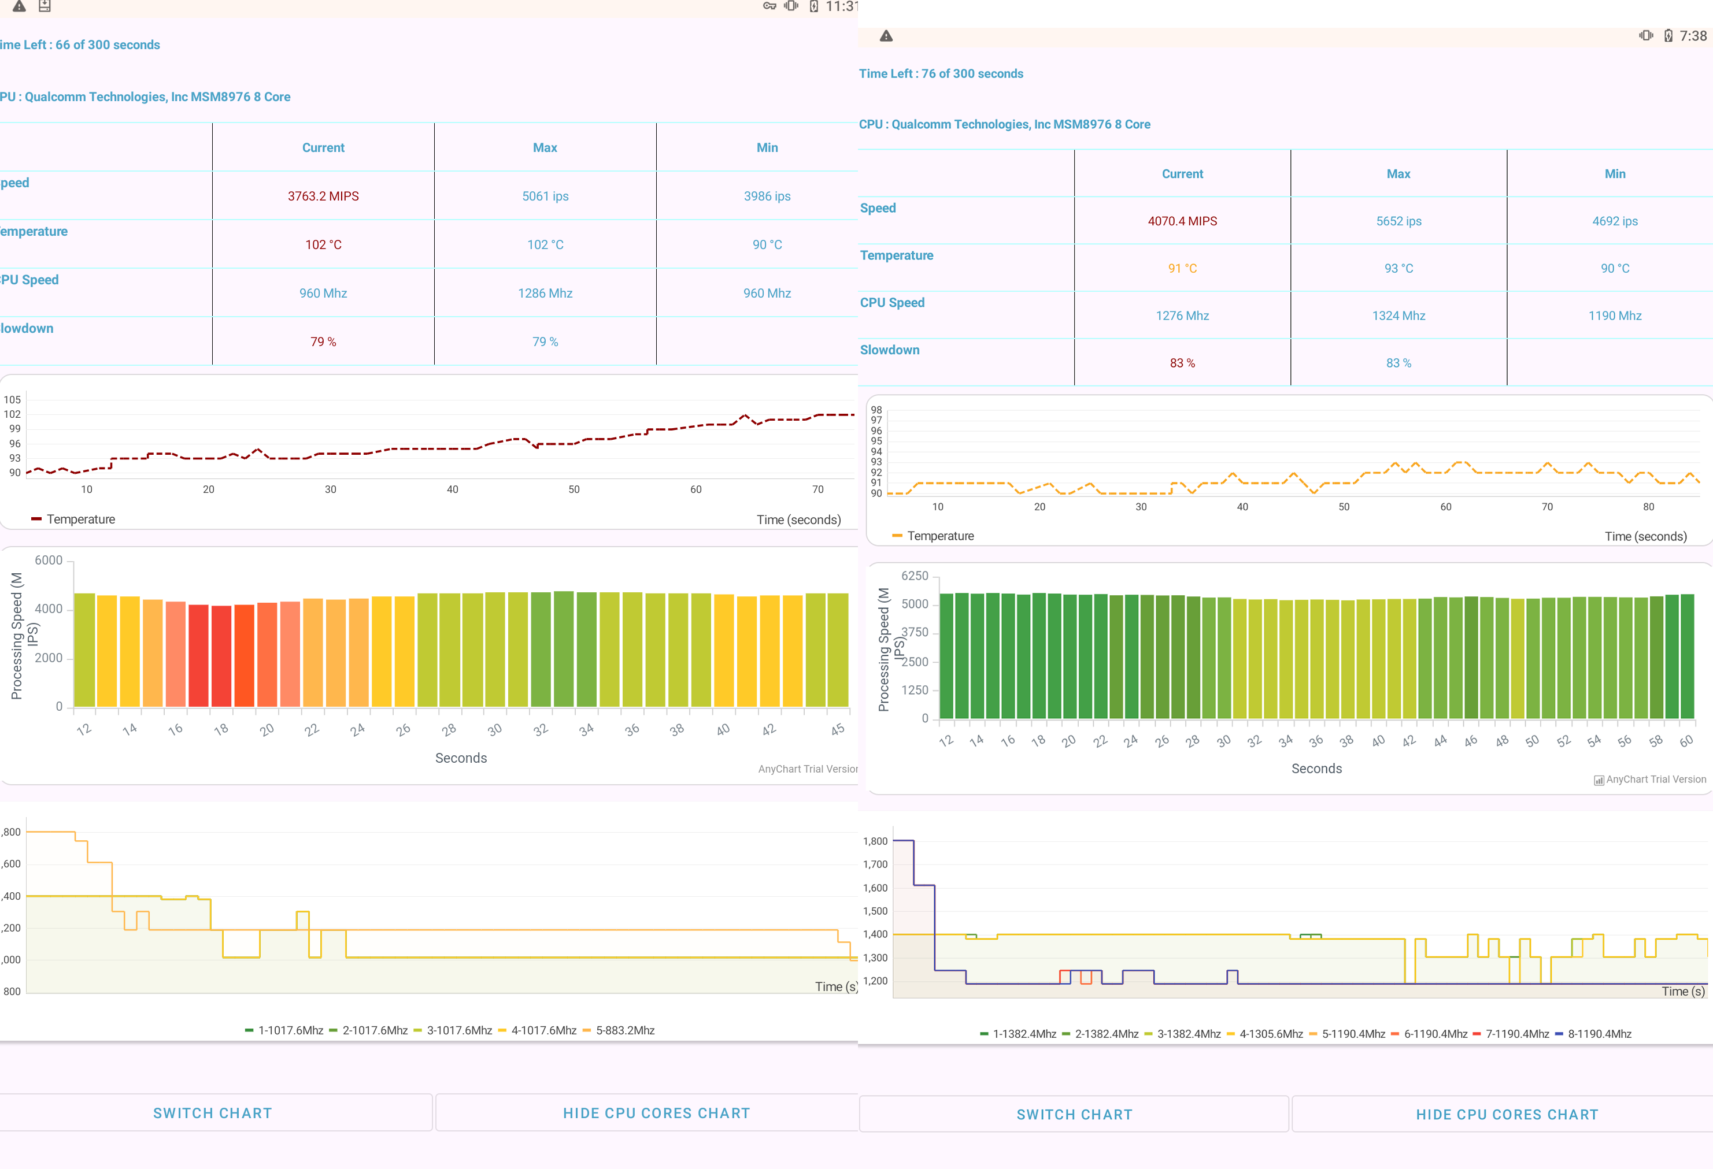
Task: Select the 1286 Mhz max CPU speed
Action: pos(545,293)
